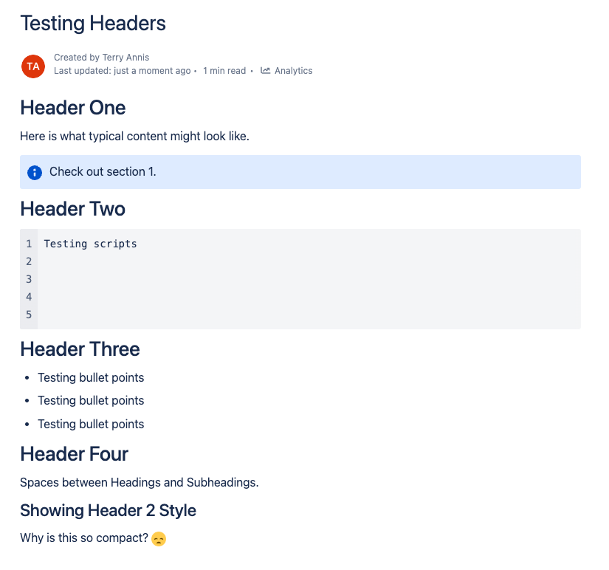Click the Last updated timestamp text
The height and width of the screenshot is (570, 609).
[123, 71]
